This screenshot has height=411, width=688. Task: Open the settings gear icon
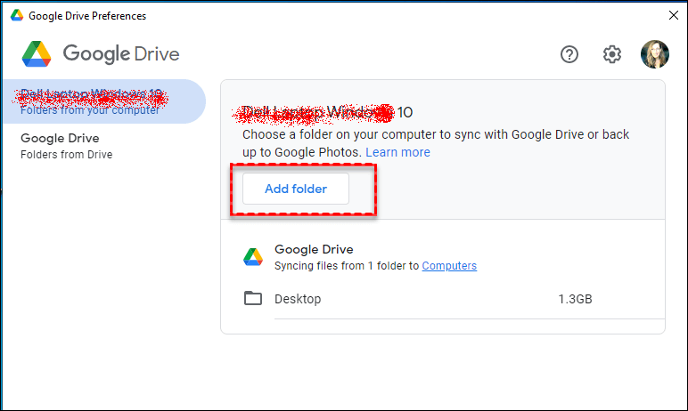tap(611, 54)
